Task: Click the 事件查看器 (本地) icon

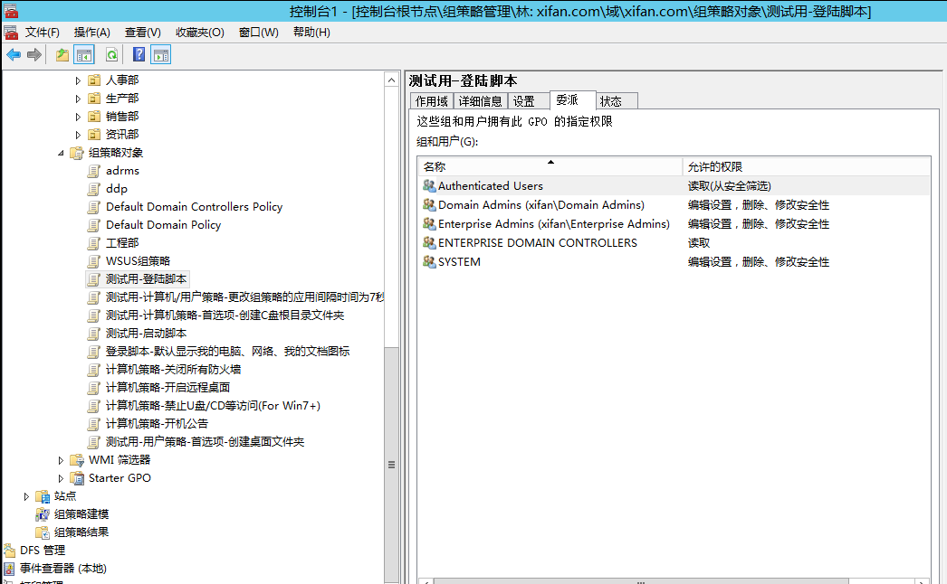Action: pos(9,569)
